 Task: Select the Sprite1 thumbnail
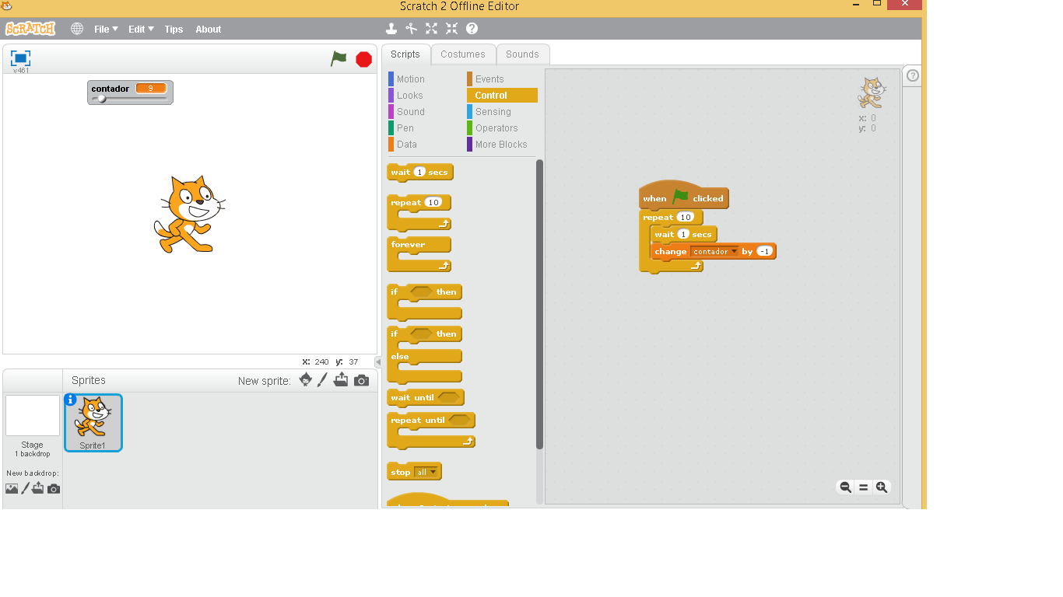(93, 423)
